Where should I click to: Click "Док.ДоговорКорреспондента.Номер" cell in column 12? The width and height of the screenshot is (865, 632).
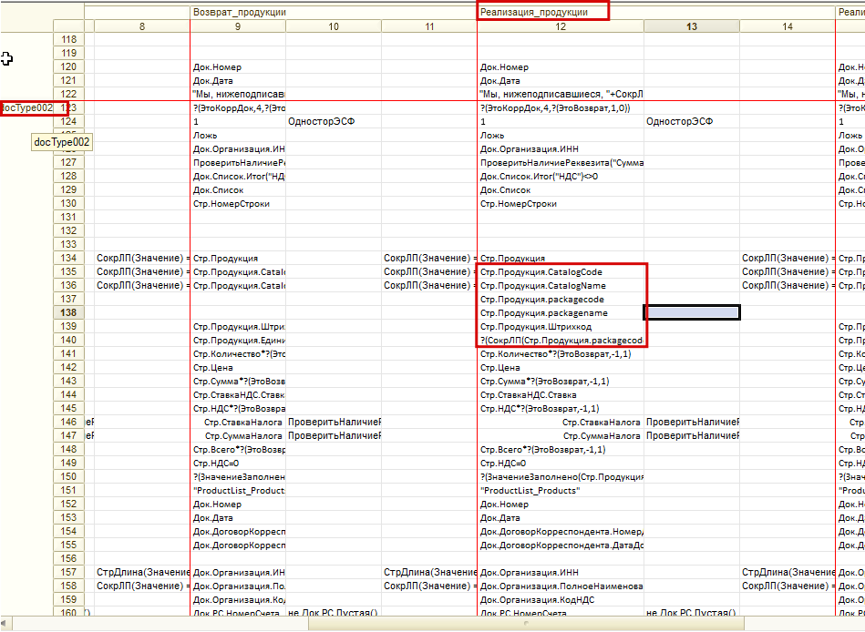561,531
